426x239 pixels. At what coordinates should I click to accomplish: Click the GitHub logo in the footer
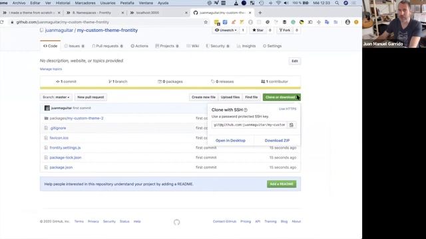point(176,222)
